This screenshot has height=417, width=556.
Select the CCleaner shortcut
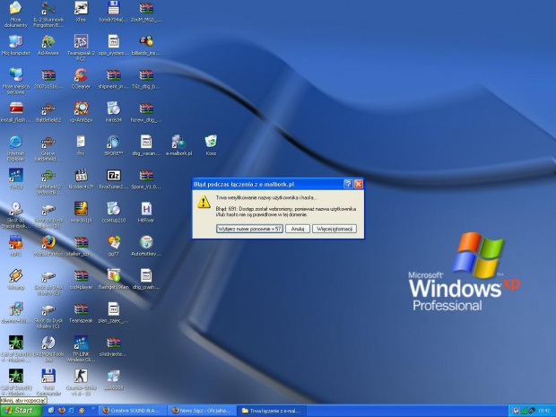(81, 79)
